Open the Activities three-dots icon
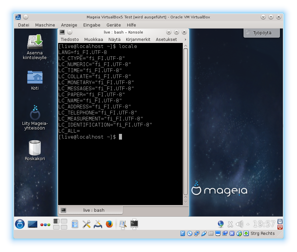The width and height of the screenshot is (297, 252). (x=45, y=224)
